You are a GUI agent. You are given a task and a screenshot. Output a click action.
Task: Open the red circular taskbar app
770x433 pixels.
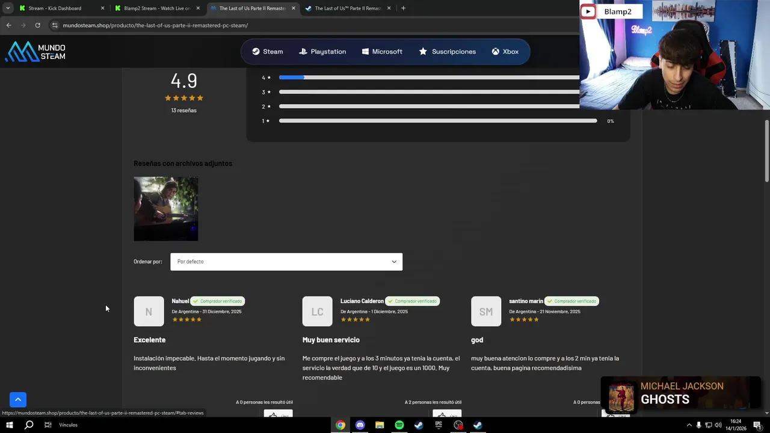pyautogui.click(x=458, y=425)
